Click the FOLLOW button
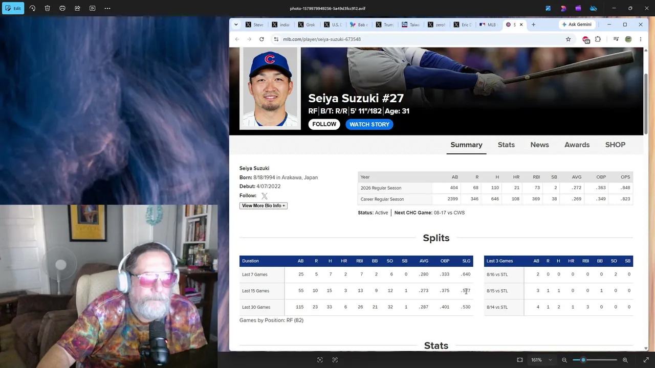The image size is (655, 368). (324, 124)
